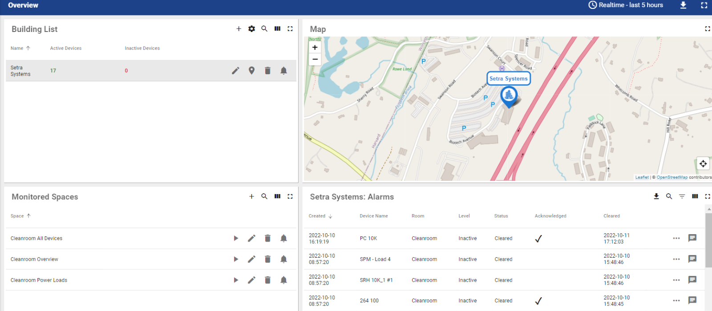Open alarms filter options
Screen dimensions: 712x311
(682, 196)
